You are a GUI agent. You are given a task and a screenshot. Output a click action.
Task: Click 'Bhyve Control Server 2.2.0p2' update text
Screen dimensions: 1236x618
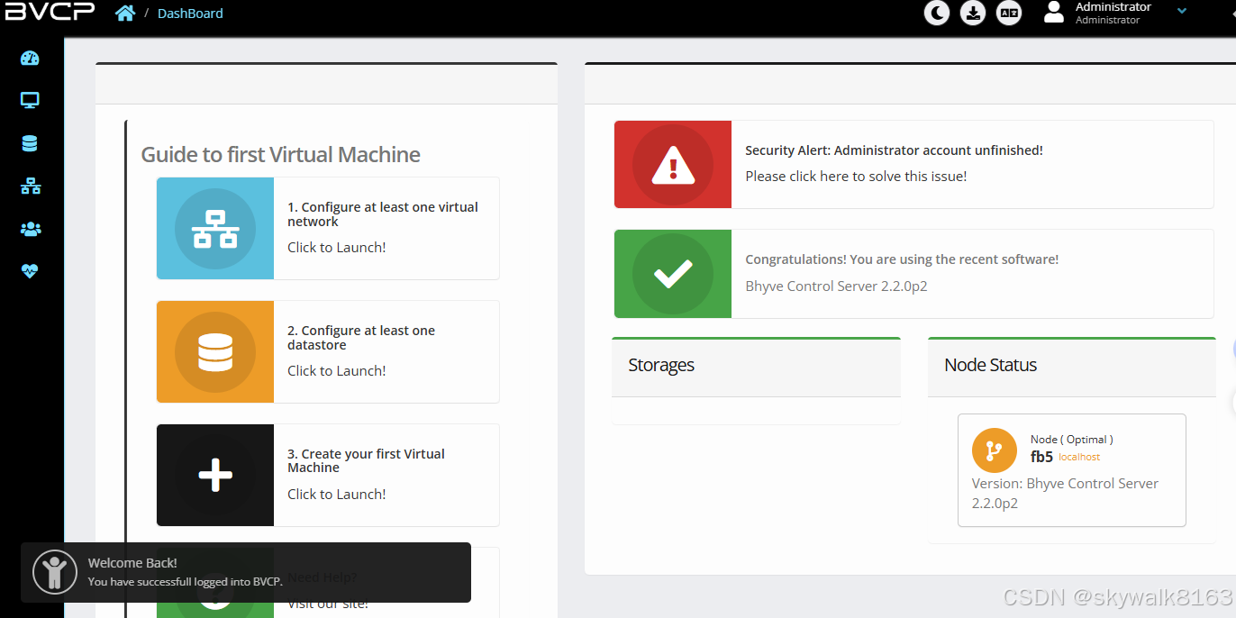click(836, 286)
